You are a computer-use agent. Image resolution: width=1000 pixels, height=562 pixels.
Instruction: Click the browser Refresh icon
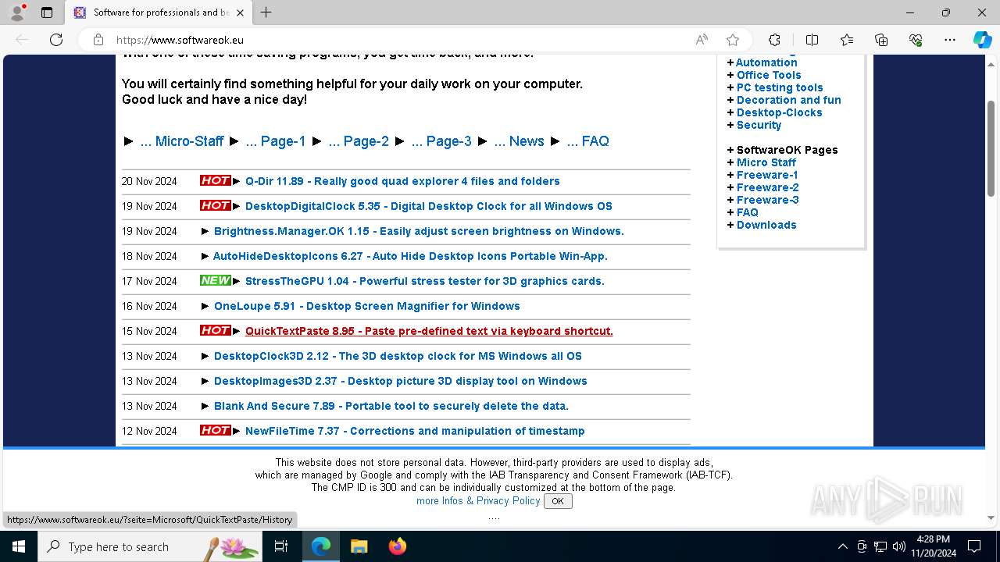(56, 40)
